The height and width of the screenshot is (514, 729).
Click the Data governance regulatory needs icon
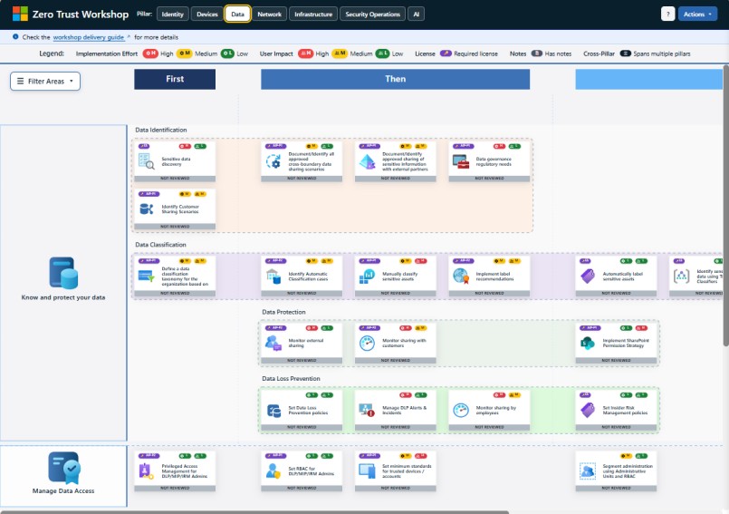[460, 161]
